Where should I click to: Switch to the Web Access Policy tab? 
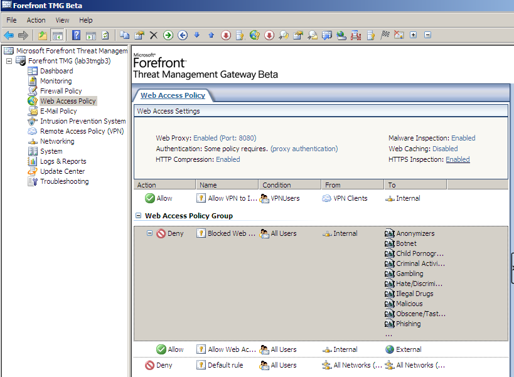[x=173, y=95]
